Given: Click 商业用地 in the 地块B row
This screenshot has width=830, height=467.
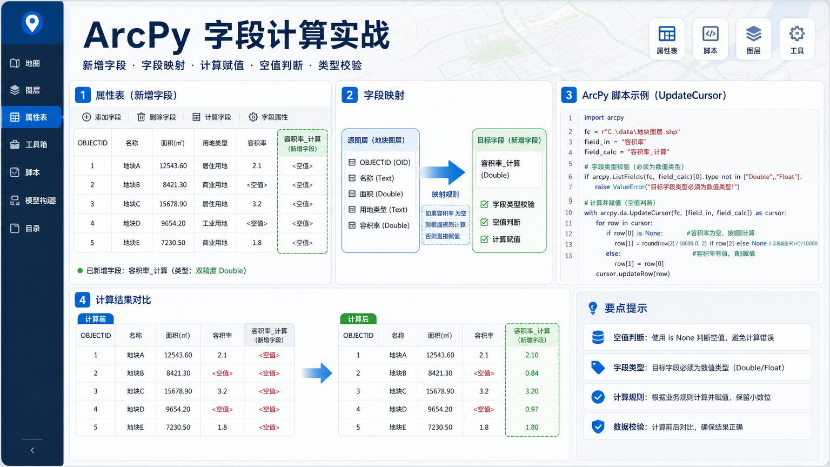Looking at the screenshot, I should tap(215, 185).
